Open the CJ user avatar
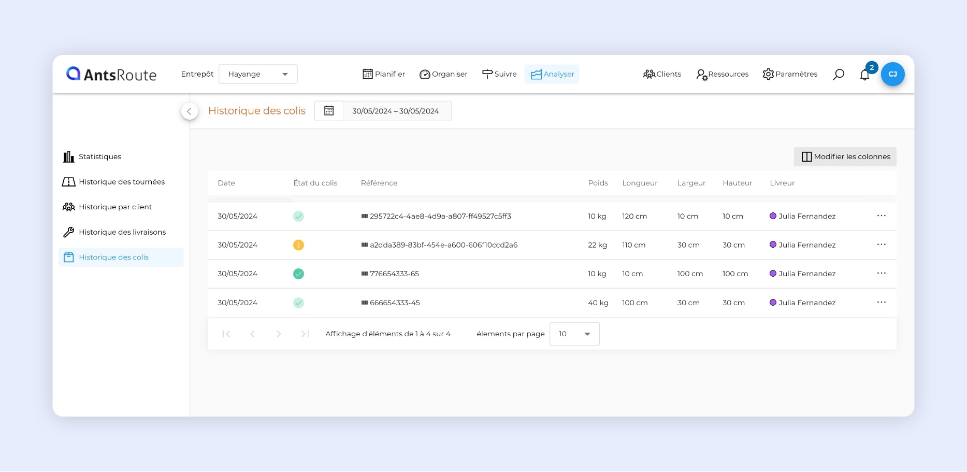The height and width of the screenshot is (472, 967). (x=892, y=74)
